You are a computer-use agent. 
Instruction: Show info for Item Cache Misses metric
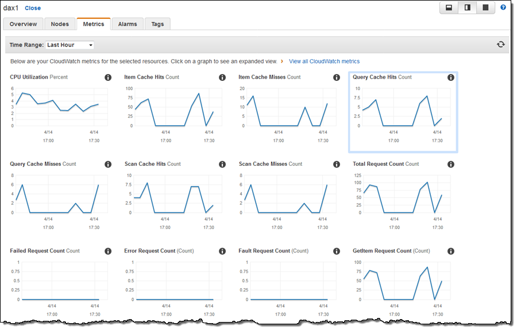tap(336, 77)
